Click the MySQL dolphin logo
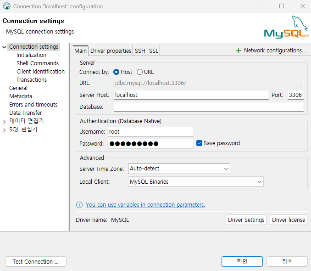311x271 pixels. coord(286,27)
